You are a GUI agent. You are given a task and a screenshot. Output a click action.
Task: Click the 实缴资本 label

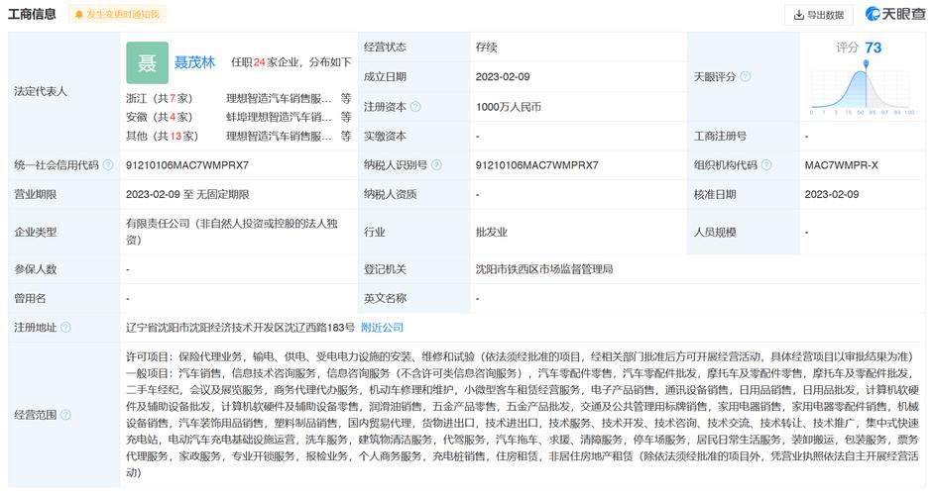point(385,136)
